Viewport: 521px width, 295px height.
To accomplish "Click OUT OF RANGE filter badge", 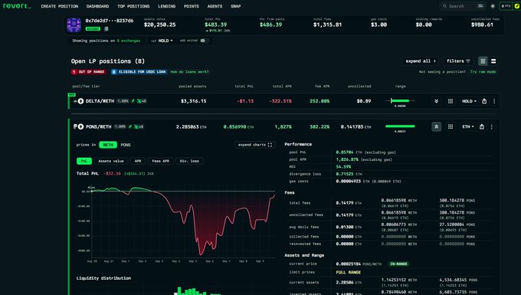I will pos(89,72).
